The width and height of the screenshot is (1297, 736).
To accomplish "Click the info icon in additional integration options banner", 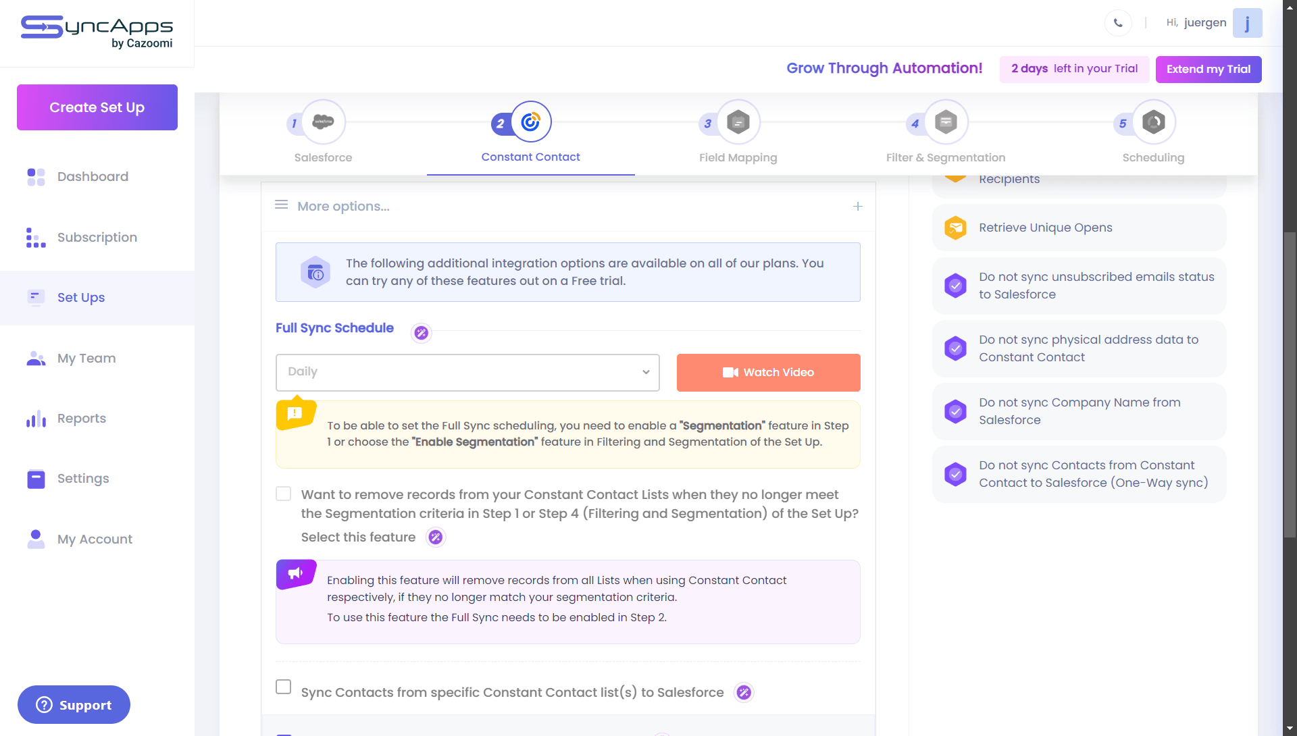I will coord(315,273).
